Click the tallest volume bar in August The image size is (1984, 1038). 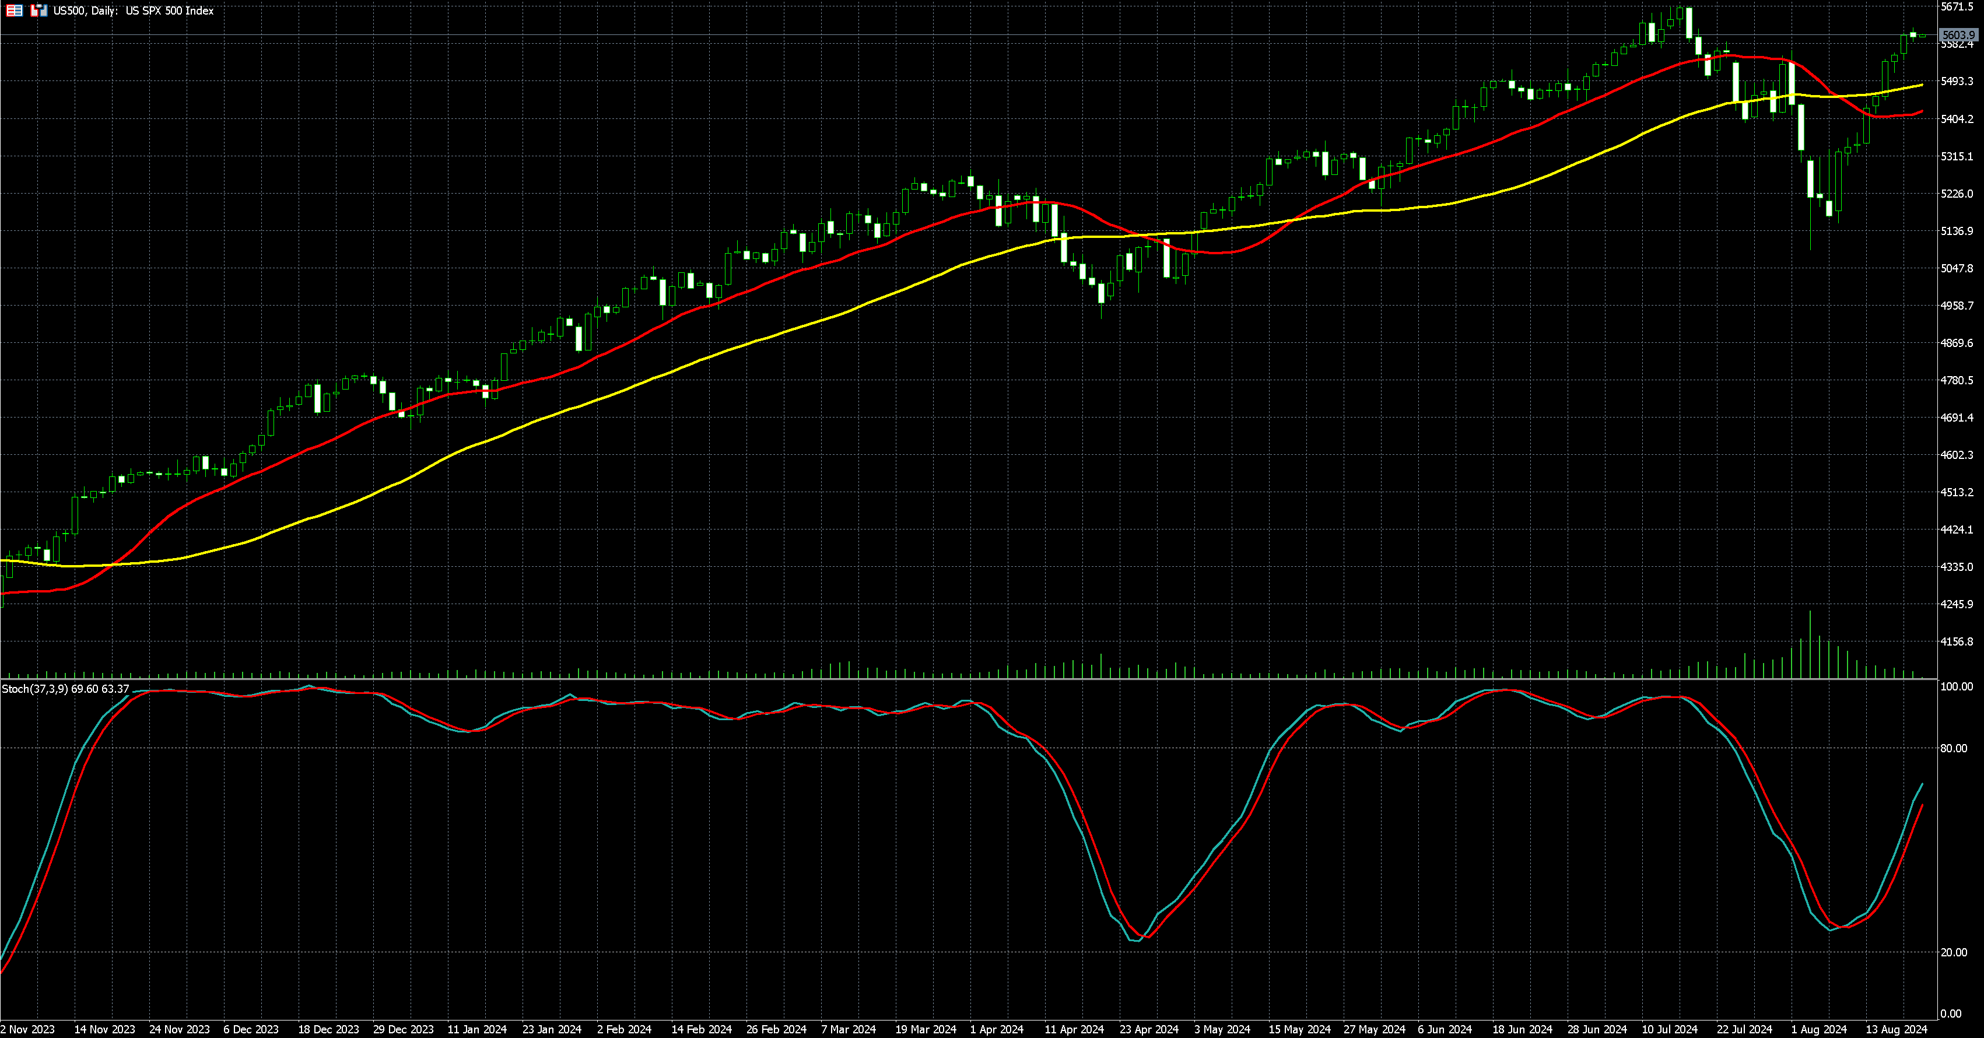coord(1810,647)
